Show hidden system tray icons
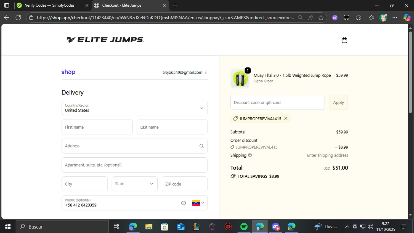The width and height of the screenshot is (414, 233). point(347,227)
